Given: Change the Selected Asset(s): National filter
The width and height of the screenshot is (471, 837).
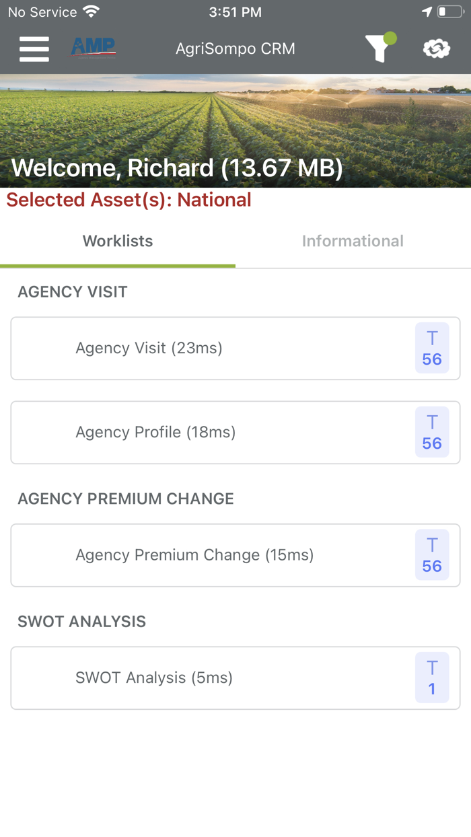Looking at the screenshot, I should pyautogui.click(x=128, y=200).
